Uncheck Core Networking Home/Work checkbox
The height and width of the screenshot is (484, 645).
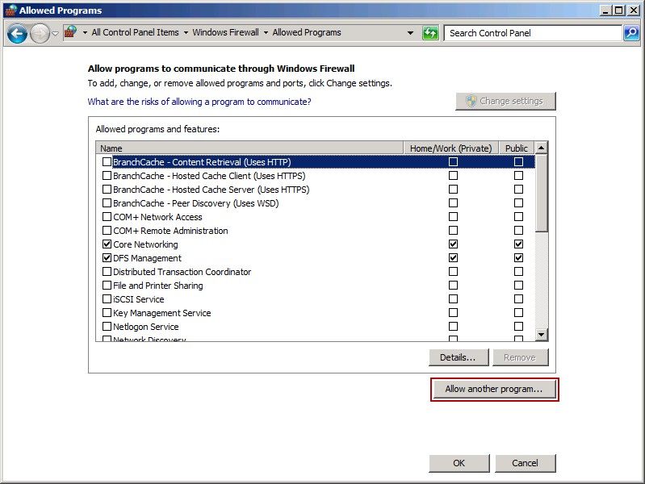point(454,244)
